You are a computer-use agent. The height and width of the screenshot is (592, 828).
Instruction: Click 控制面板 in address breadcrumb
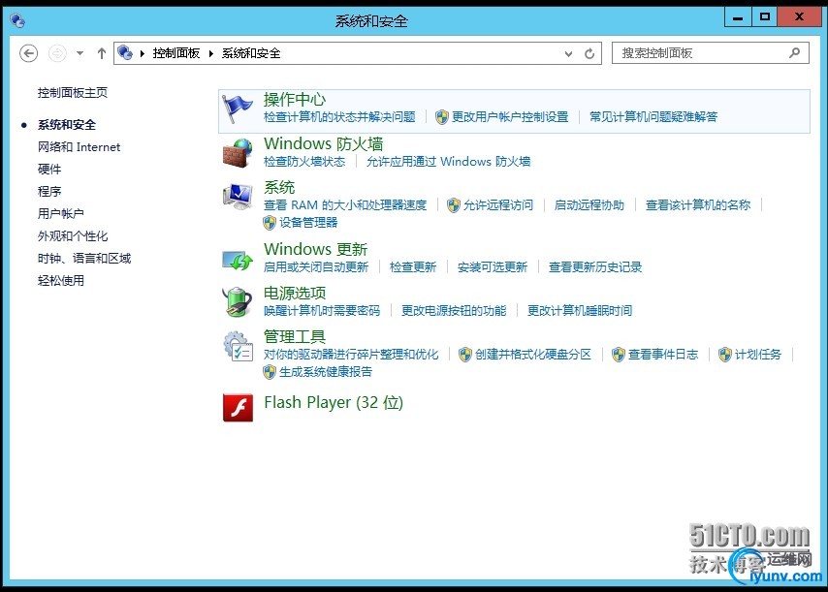(x=175, y=53)
